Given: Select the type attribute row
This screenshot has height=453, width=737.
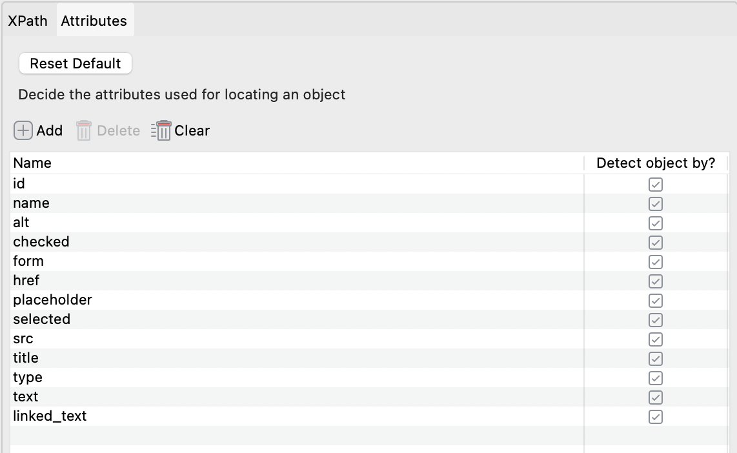Looking at the screenshot, I should [28, 377].
